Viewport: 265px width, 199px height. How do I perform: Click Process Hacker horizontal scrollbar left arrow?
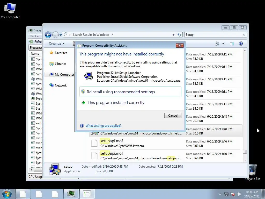[x=31, y=169]
